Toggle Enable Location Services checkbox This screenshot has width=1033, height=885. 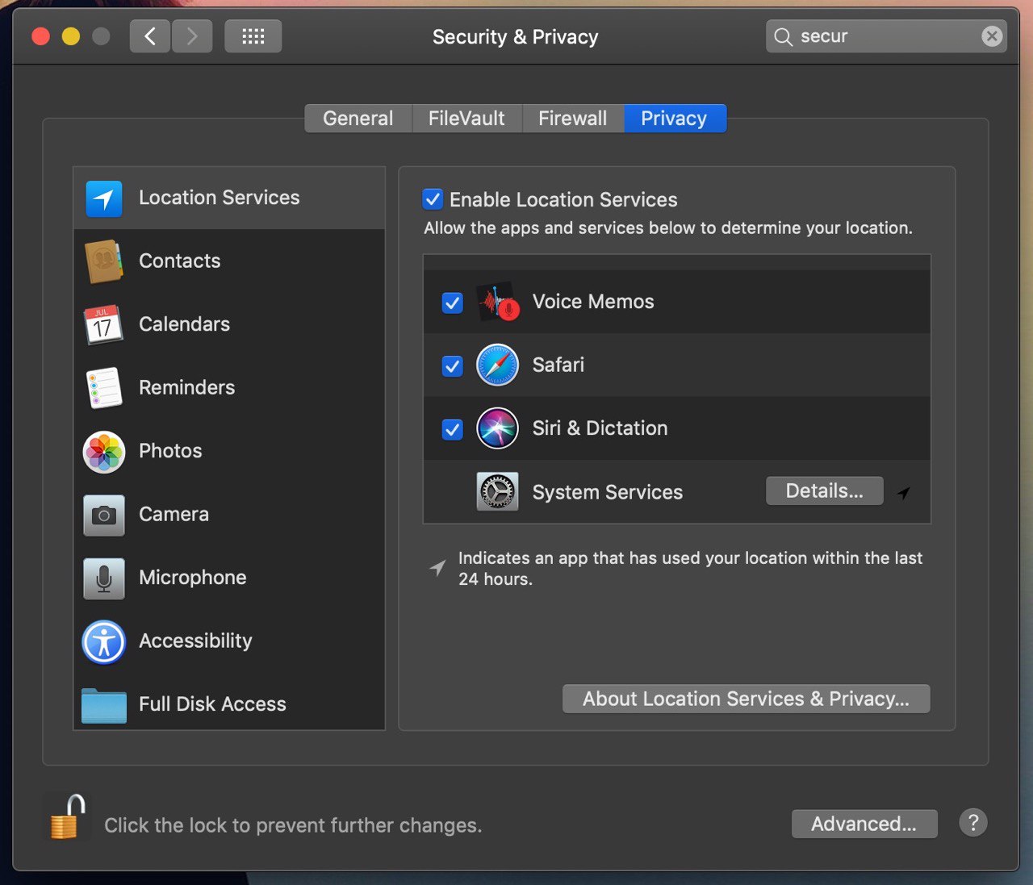point(433,199)
